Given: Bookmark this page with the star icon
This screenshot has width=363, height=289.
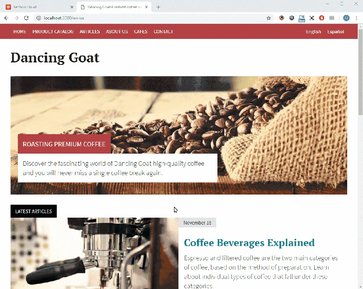Looking at the screenshot, I should tap(268, 18).
